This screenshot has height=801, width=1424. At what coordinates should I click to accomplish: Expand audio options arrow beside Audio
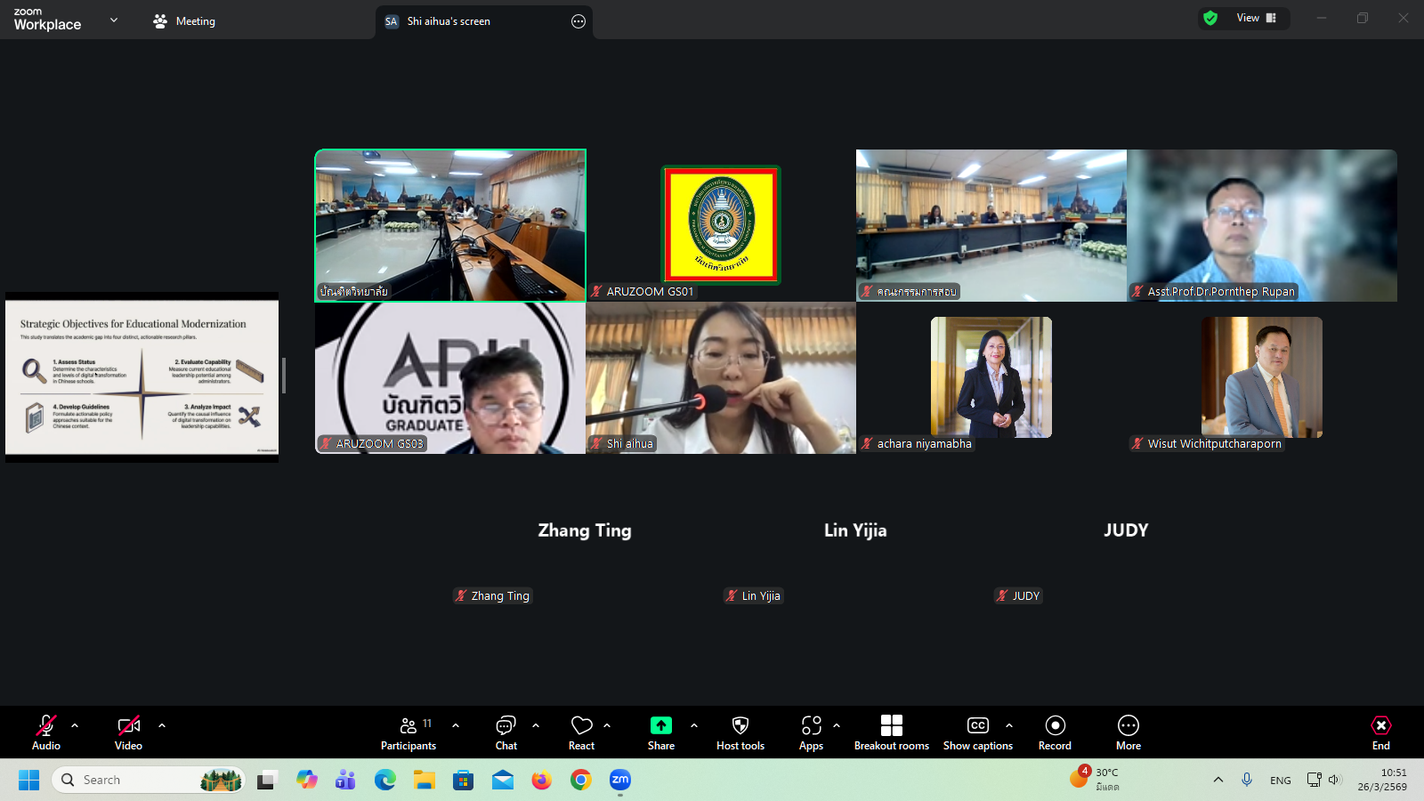point(75,725)
